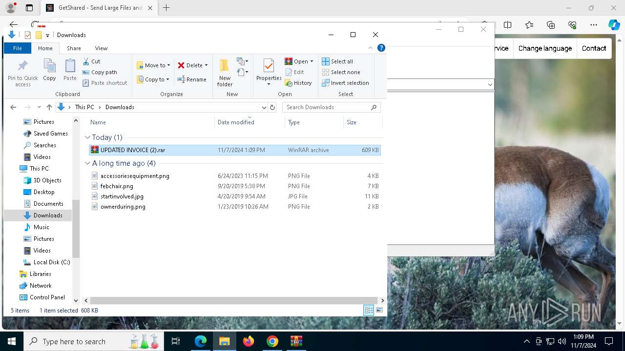Open Explorer Help icon

381,48
